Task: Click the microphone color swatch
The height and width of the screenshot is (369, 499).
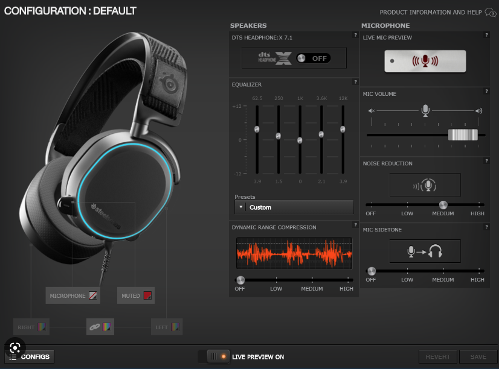Action: coord(93,295)
